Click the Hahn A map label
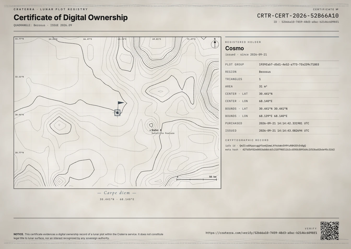 [x=157, y=130]
